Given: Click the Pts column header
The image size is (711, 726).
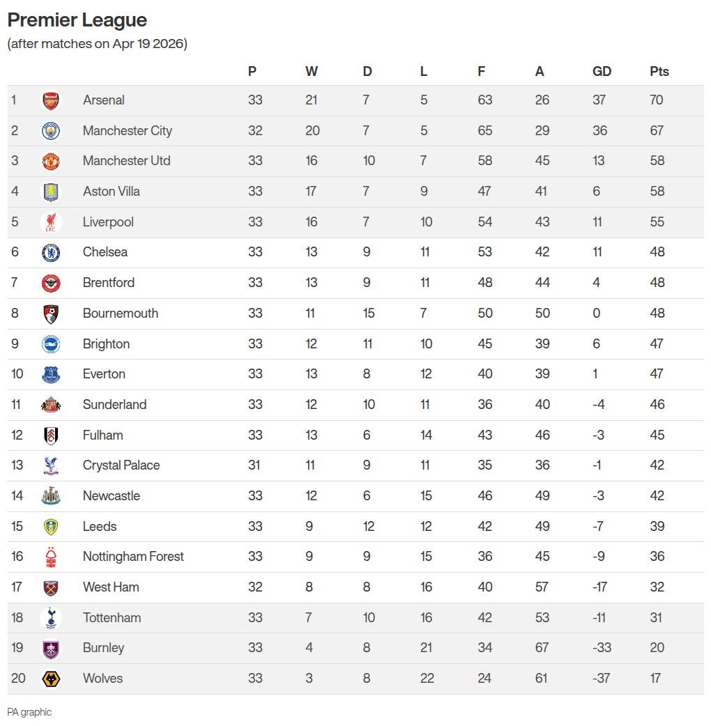Looking at the screenshot, I should (659, 71).
